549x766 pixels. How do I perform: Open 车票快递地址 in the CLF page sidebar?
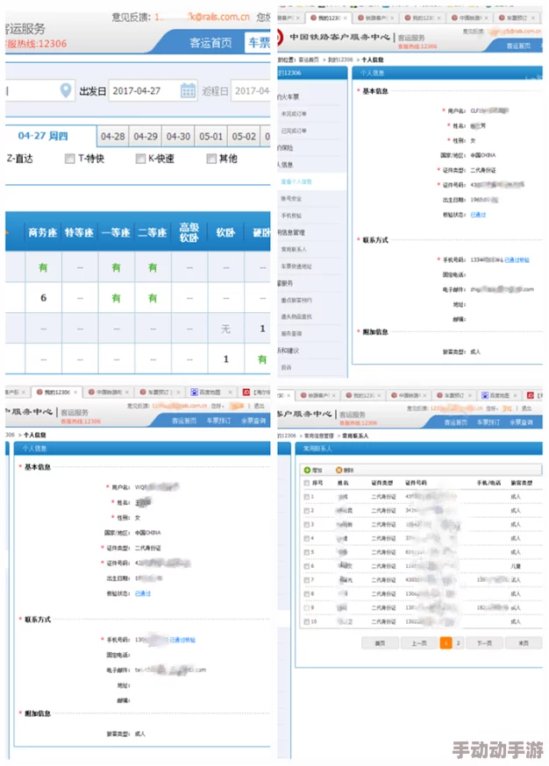pos(296,266)
